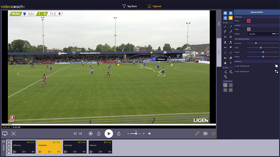
Task: Select the vertical Video side tab
Action: [x=219, y=24]
